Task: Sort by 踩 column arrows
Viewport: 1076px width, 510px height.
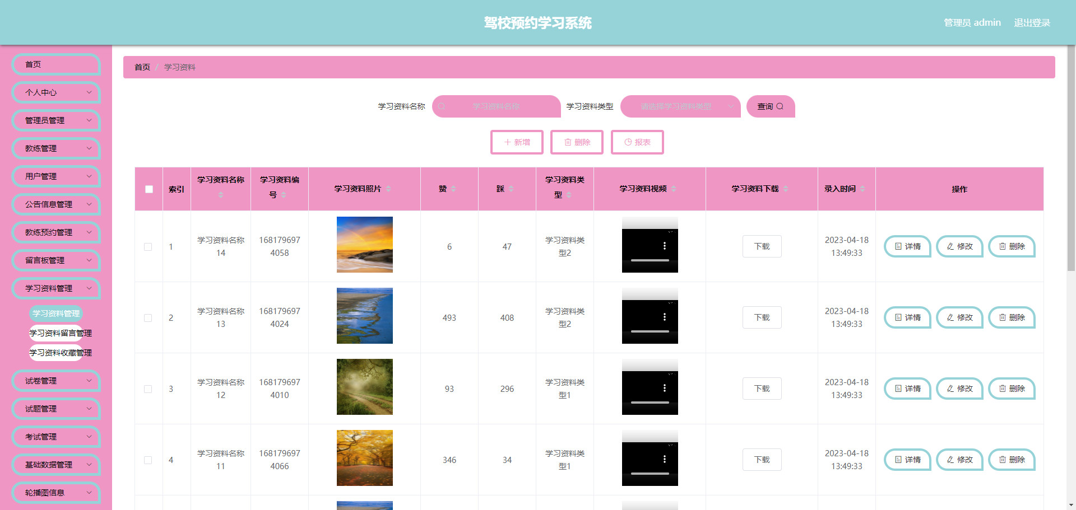Action: pos(511,189)
